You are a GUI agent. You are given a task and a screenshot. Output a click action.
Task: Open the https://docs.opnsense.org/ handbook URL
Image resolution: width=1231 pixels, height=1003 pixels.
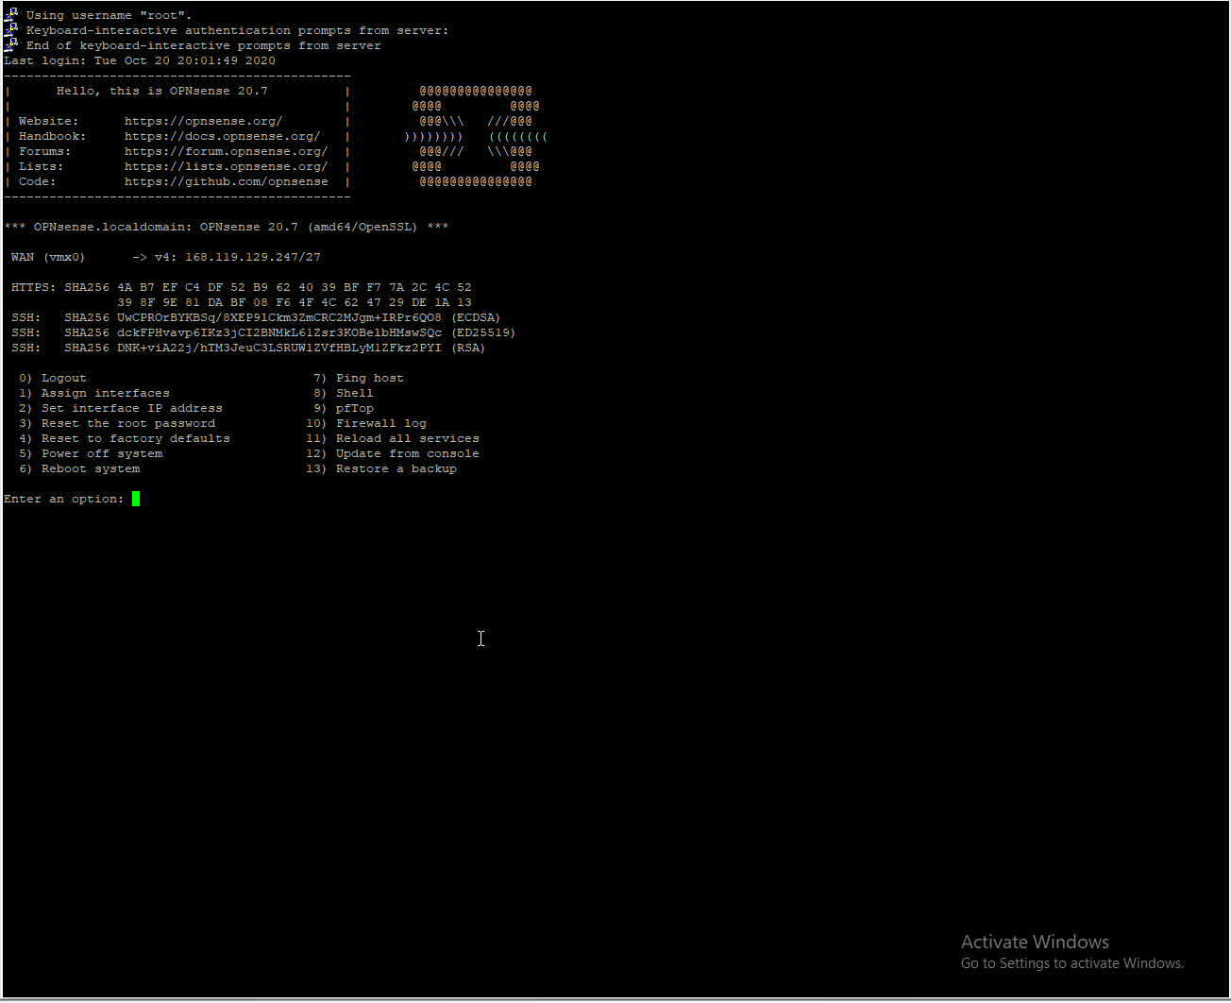[x=222, y=136]
